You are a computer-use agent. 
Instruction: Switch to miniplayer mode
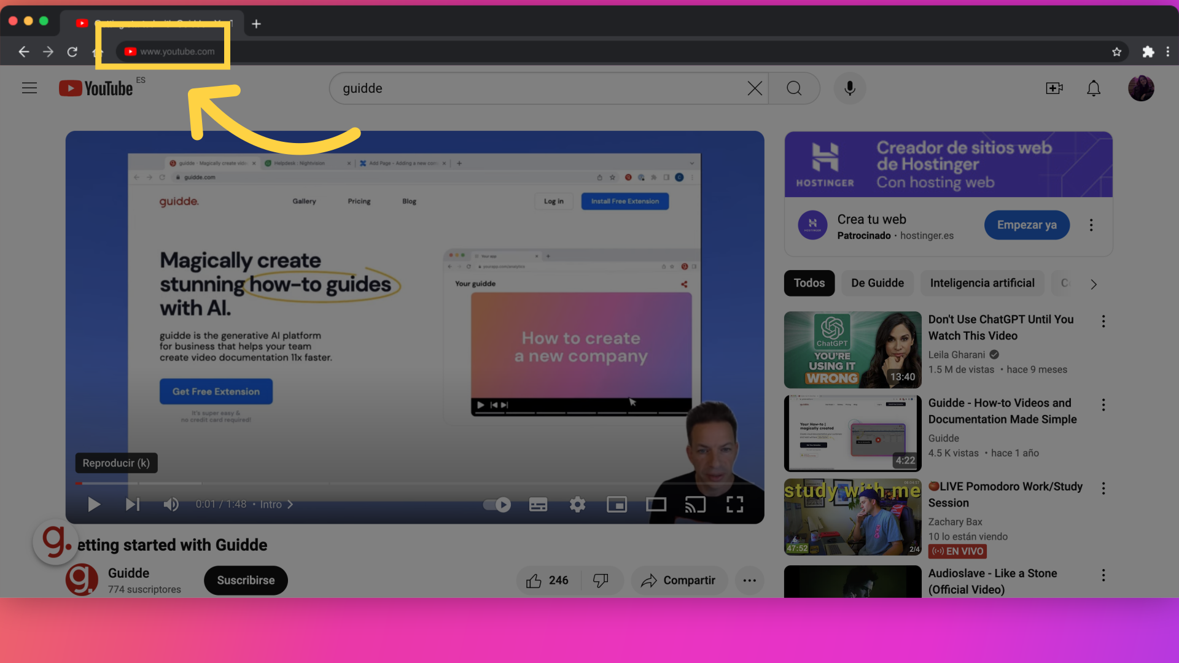(x=617, y=505)
